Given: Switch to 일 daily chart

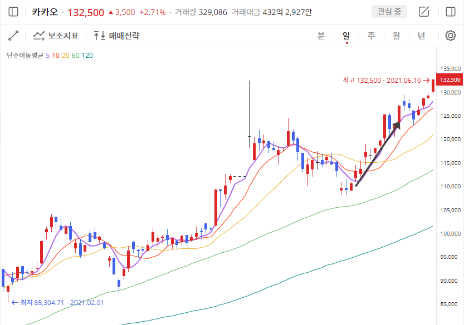Looking at the screenshot, I should (x=346, y=36).
